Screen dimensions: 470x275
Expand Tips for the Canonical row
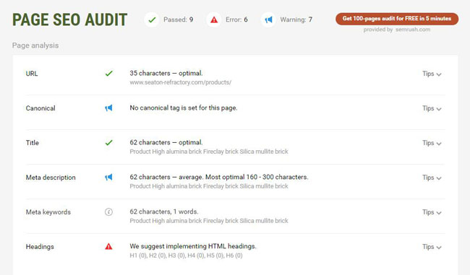pos(432,108)
